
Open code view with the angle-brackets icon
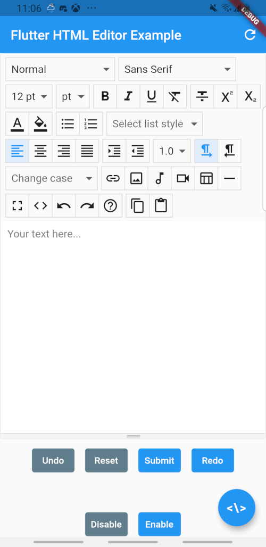tap(40, 205)
